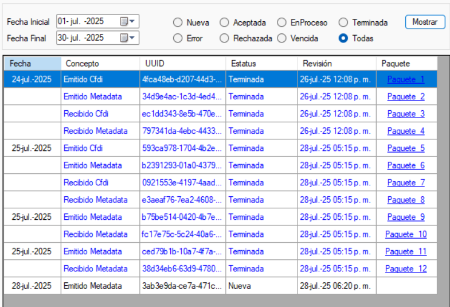
Task: Select UUID cell e3aeaf76-7ea2-4608-...
Action: [183, 200]
